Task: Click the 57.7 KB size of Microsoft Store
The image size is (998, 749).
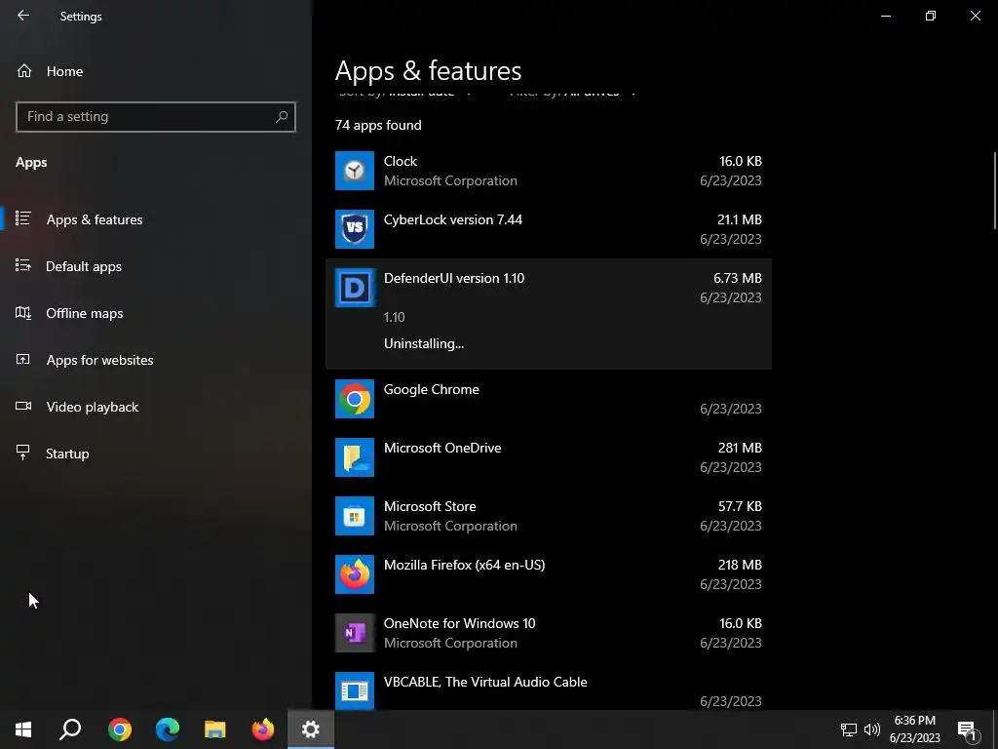Action: coord(740,506)
